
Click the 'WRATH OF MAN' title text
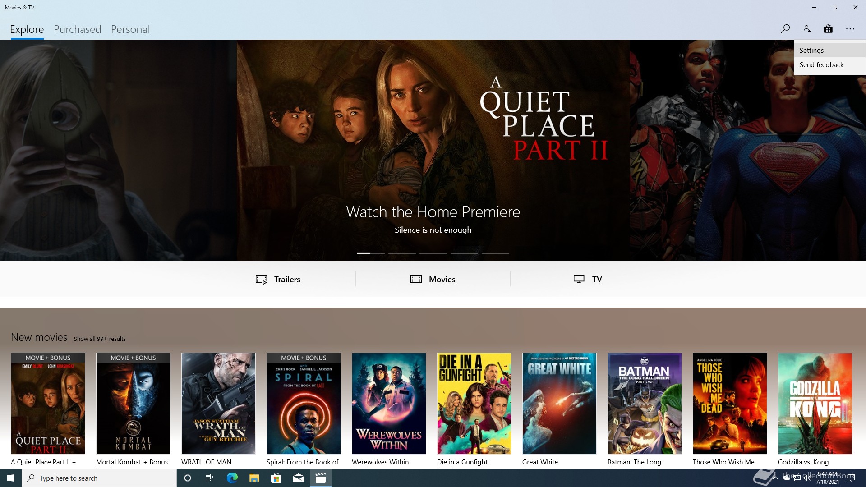(206, 462)
